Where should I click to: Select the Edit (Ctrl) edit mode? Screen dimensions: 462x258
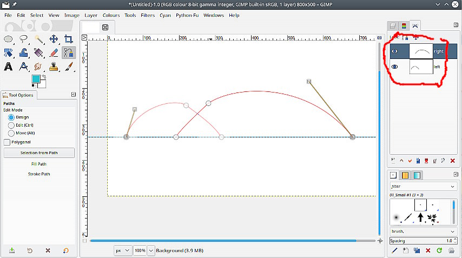pyautogui.click(x=11, y=125)
